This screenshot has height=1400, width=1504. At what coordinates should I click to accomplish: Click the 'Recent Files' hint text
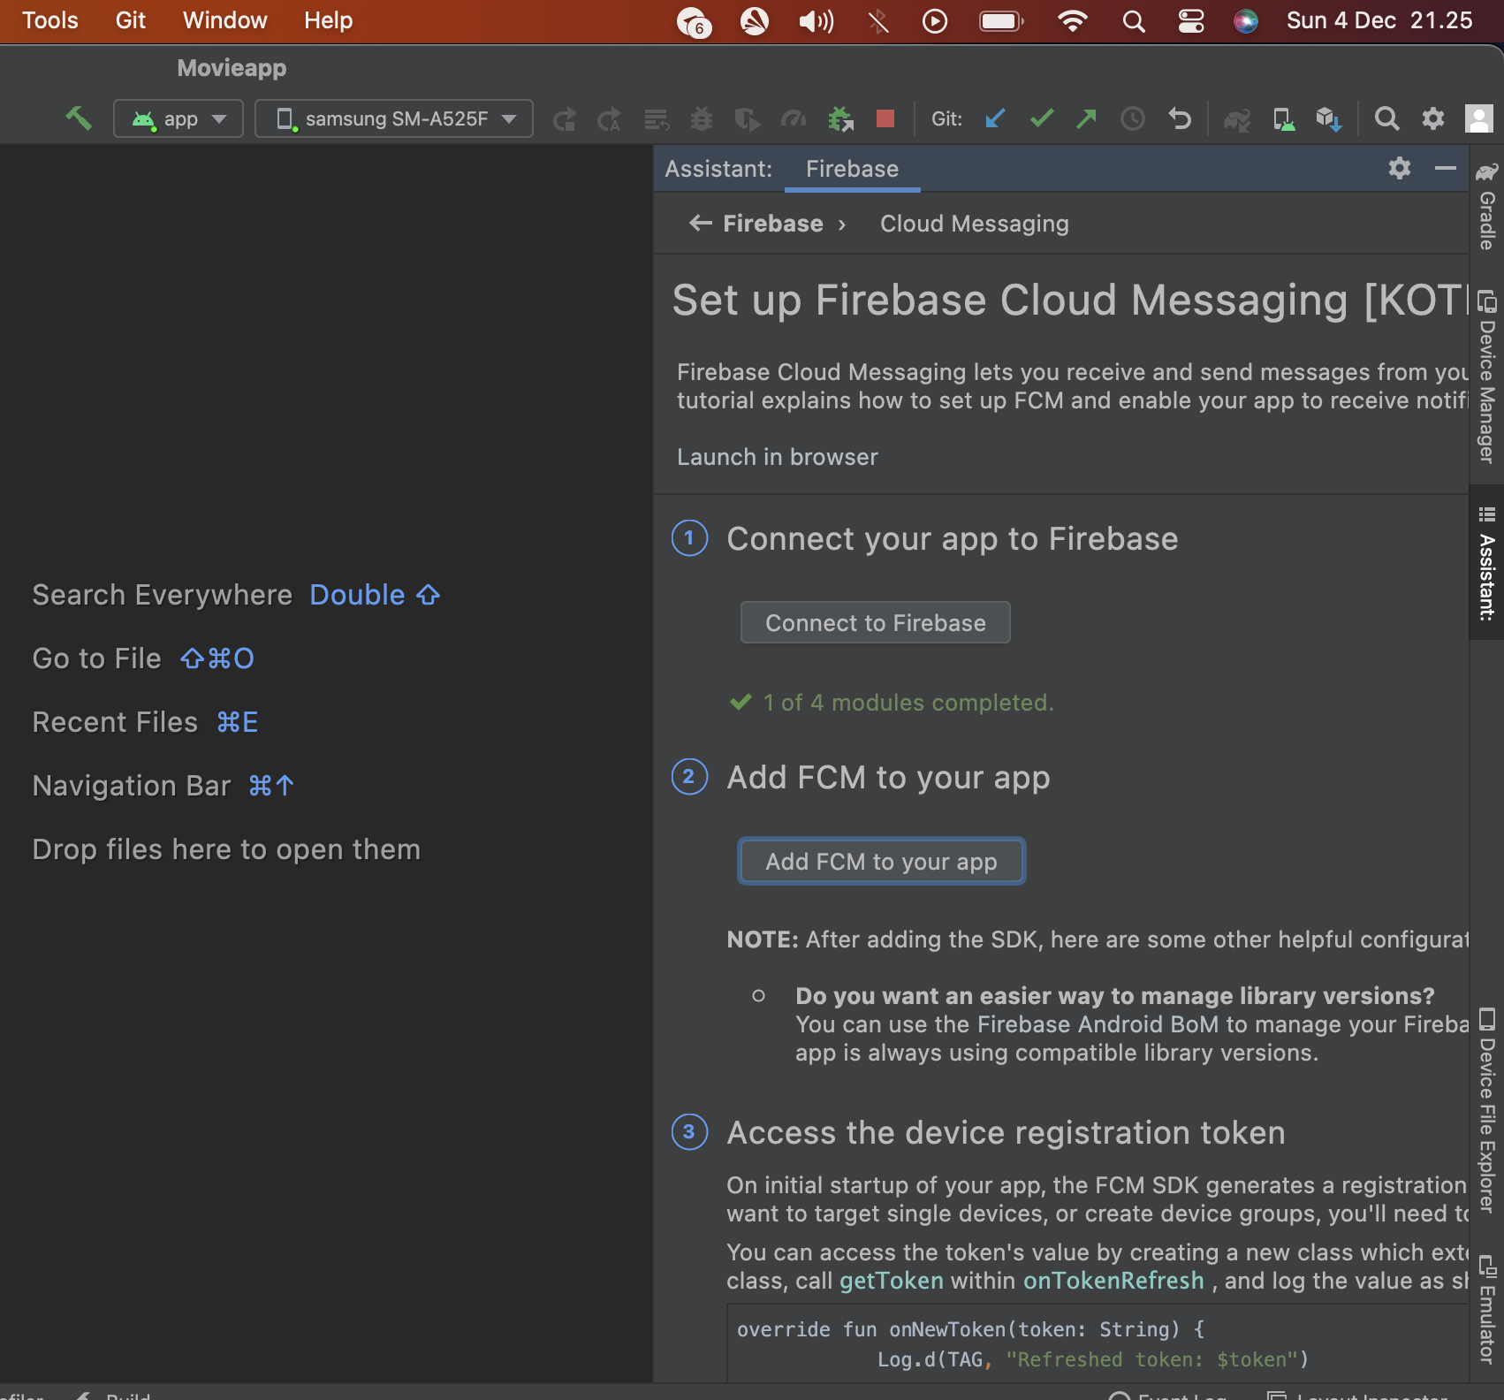115,722
